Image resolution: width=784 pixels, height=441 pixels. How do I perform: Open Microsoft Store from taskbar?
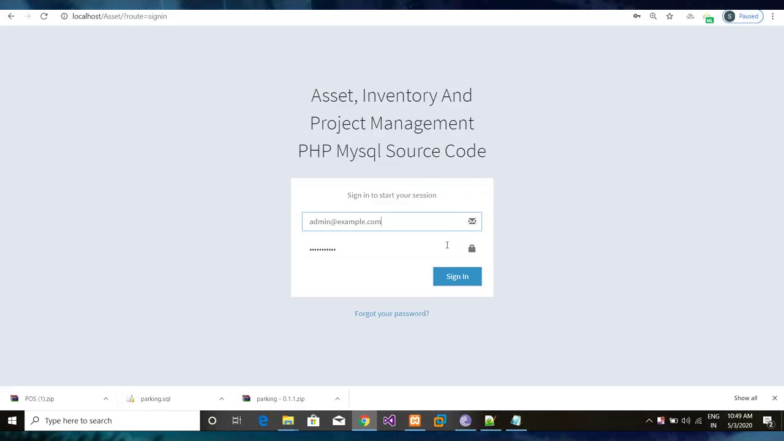click(313, 421)
